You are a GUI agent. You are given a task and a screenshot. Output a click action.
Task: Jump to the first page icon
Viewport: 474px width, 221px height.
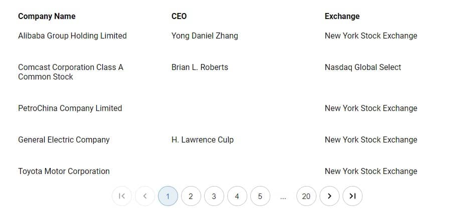(121, 196)
